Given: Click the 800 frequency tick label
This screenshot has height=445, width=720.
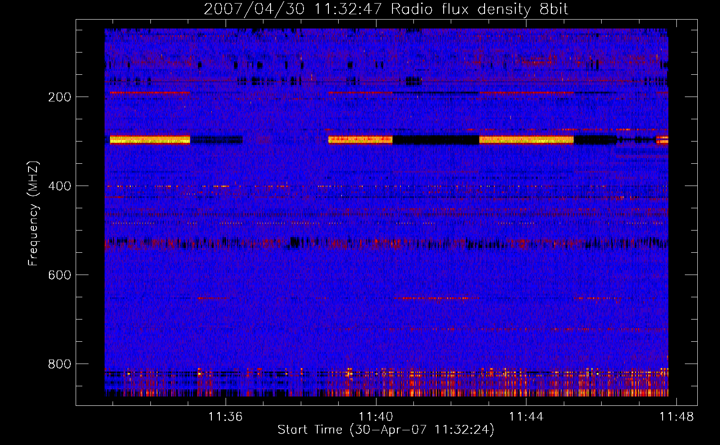Looking at the screenshot, I should pyautogui.click(x=60, y=364).
